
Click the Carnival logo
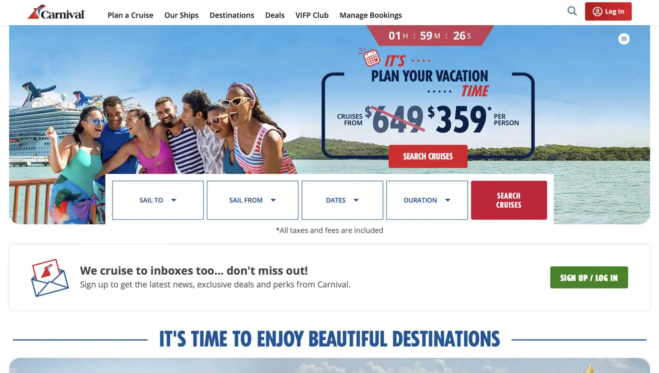pyautogui.click(x=56, y=12)
